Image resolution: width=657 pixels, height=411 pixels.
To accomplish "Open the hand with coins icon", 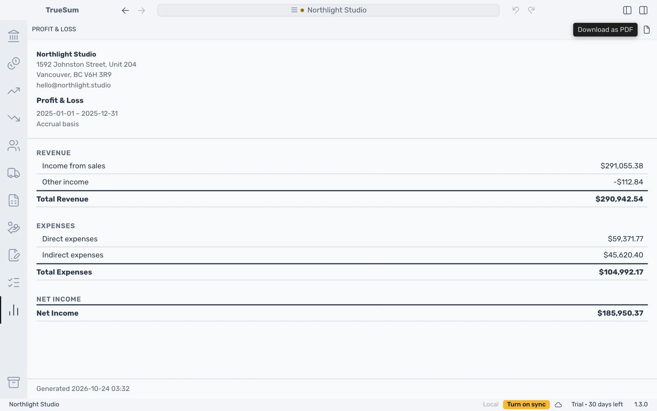I will click(x=13, y=228).
